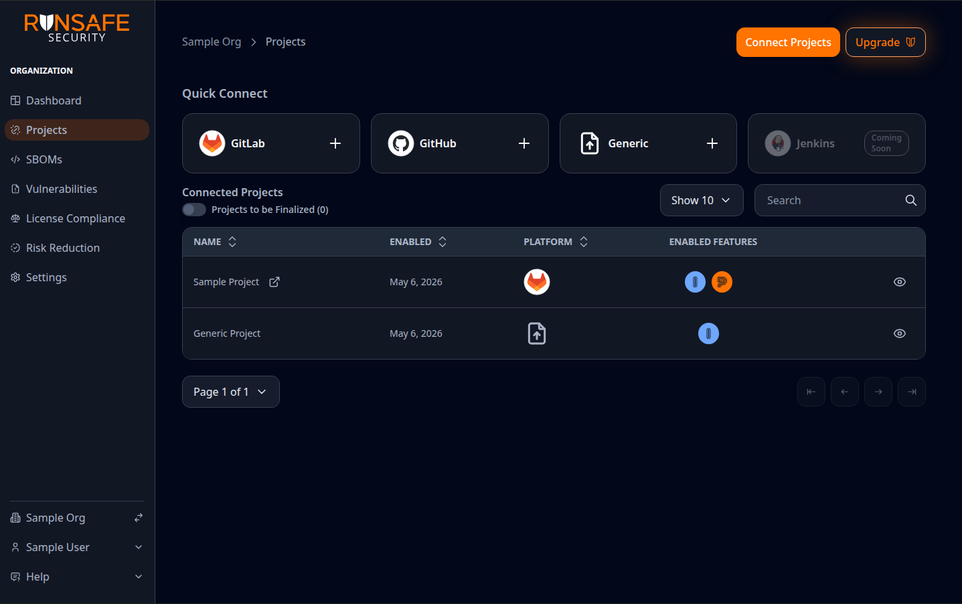Click May 6, 2026 in Sample Project row
962x604 pixels.
[416, 282]
